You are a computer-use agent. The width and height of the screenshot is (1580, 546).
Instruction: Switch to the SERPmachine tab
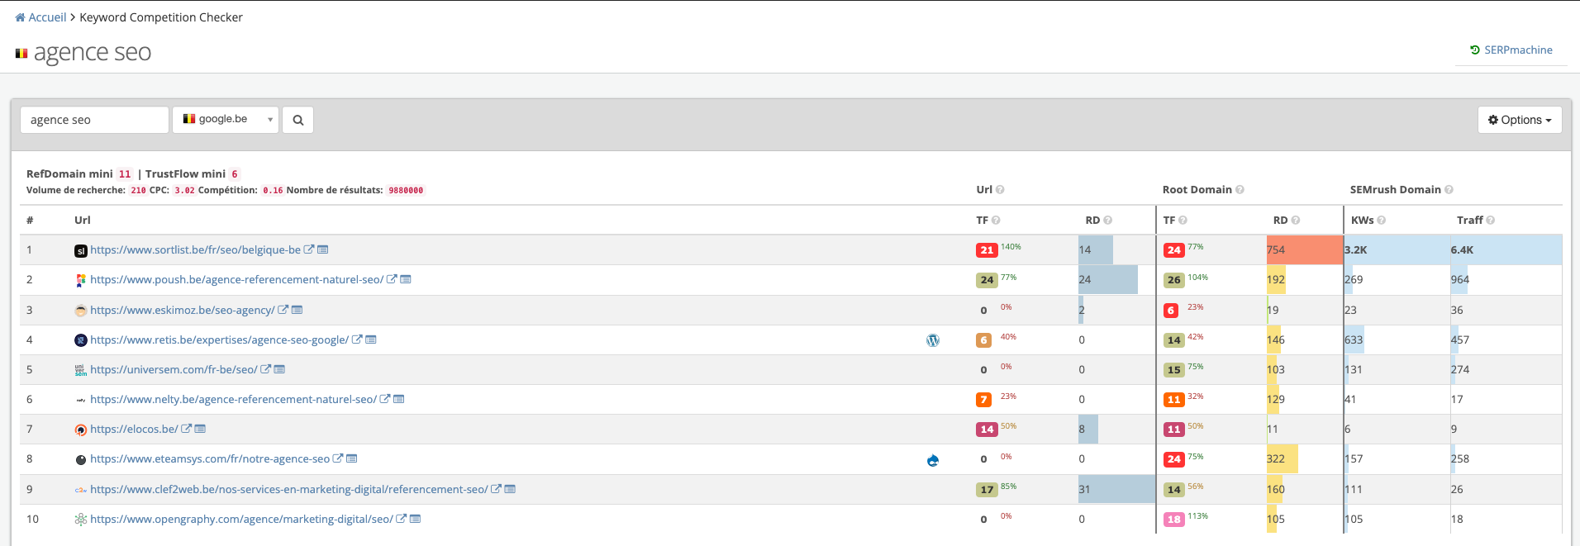pyautogui.click(x=1511, y=50)
